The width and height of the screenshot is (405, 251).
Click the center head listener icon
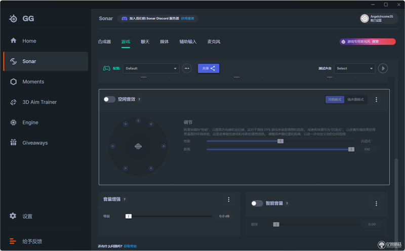138,146
